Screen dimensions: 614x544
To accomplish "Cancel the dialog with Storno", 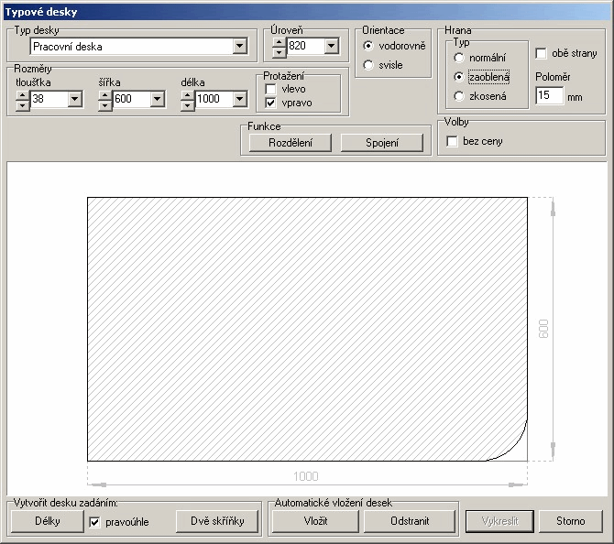I will (x=569, y=521).
